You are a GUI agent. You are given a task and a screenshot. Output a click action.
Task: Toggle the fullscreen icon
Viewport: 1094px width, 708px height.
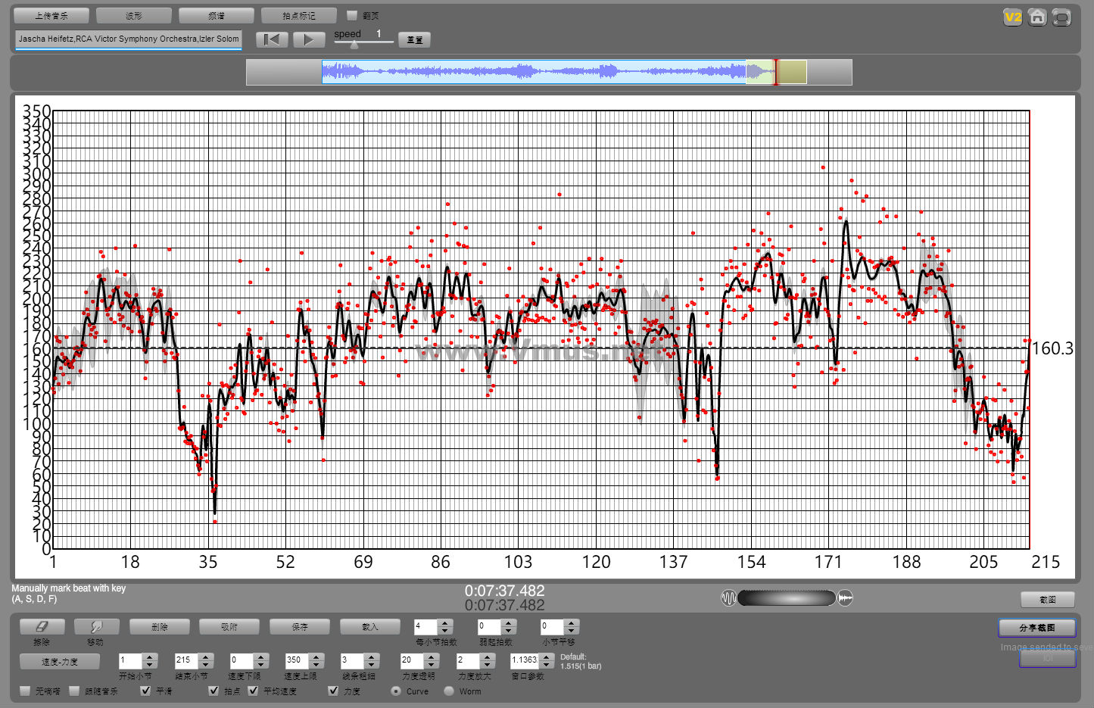click(1061, 17)
